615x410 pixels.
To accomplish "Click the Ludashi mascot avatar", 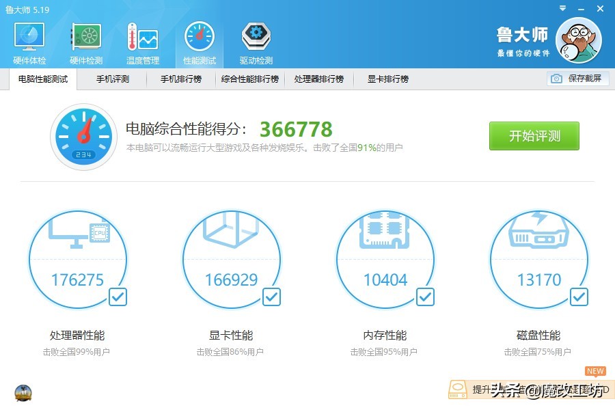I will (579, 40).
